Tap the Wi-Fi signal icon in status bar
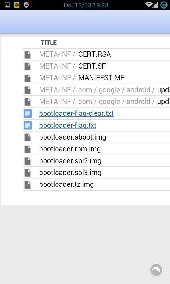 [148, 5]
